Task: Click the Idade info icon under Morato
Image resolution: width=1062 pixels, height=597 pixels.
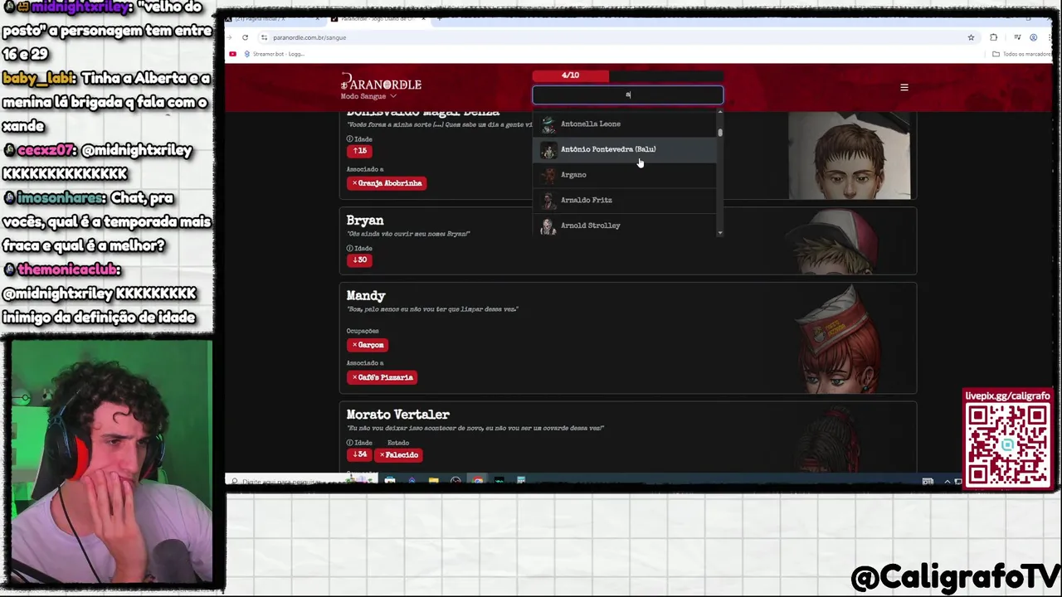Action: click(349, 443)
